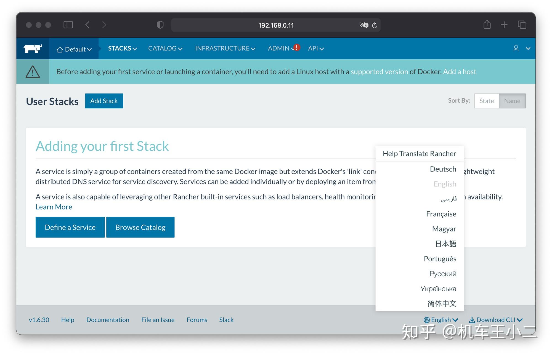Choose Deutsch in language menu
Image resolution: width=552 pixels, height=355 pixels.
(443, 169)
